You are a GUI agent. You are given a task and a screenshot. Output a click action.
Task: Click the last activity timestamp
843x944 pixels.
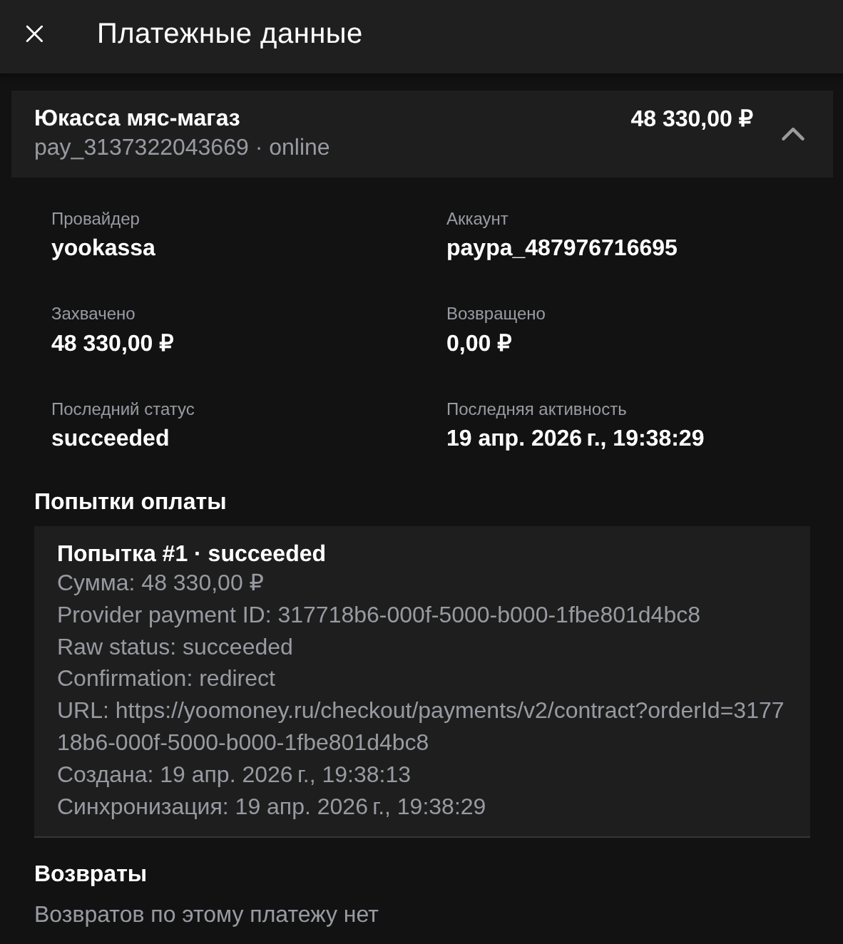[575, 438]
